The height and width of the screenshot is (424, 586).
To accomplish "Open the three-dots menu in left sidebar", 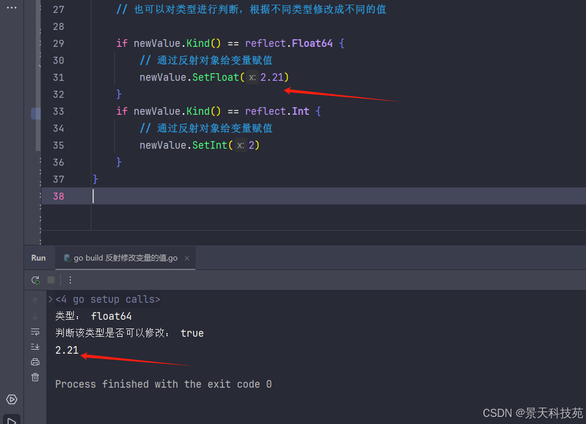I will [12, 8].
